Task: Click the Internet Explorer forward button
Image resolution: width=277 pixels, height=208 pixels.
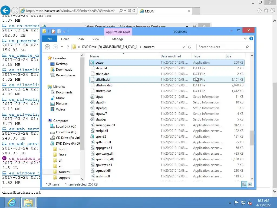Action: pyautogui.click(x=15, y=11)
